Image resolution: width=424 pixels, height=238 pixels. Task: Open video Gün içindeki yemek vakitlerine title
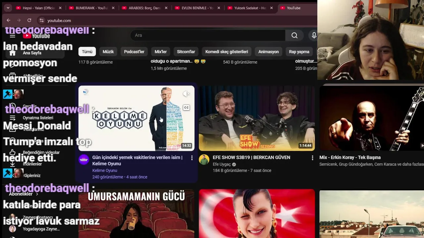point(137,160)
